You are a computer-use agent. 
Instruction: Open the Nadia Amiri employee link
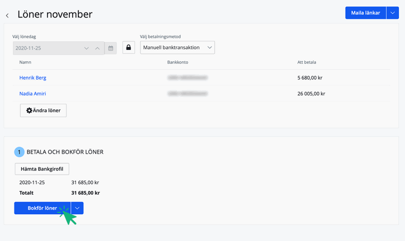click(x=32, y=94)
